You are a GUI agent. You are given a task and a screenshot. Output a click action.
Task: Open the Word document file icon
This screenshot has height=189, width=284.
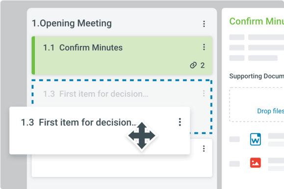pos(256,139)
